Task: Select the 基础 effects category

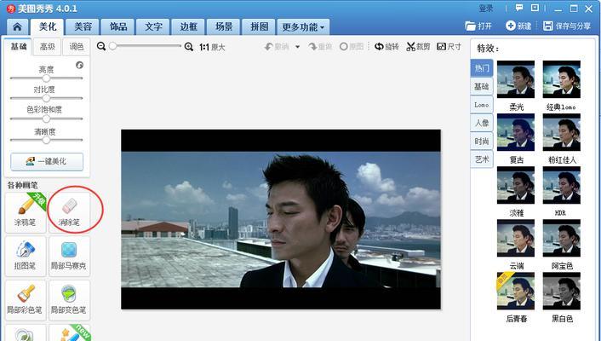Action: pos(482,86)
